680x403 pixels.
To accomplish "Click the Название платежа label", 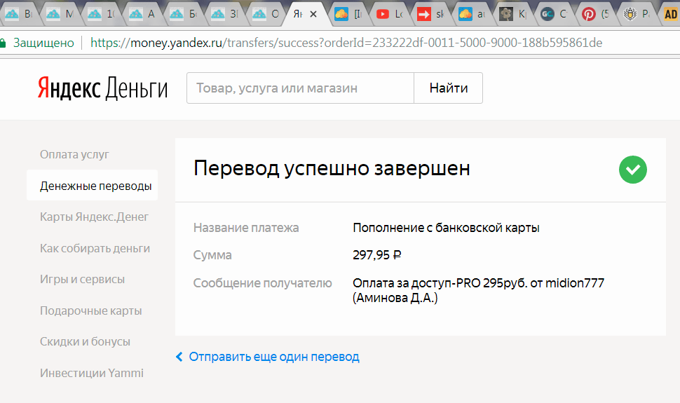I will coord(246,227).
